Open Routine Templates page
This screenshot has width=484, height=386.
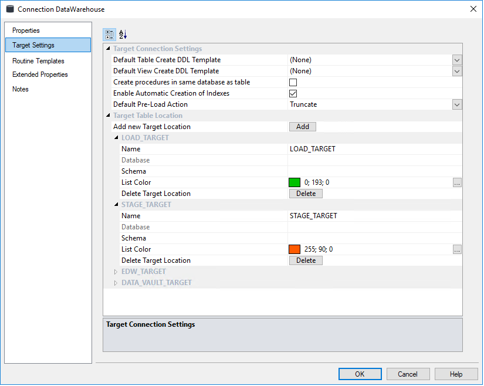pos(38,61)
